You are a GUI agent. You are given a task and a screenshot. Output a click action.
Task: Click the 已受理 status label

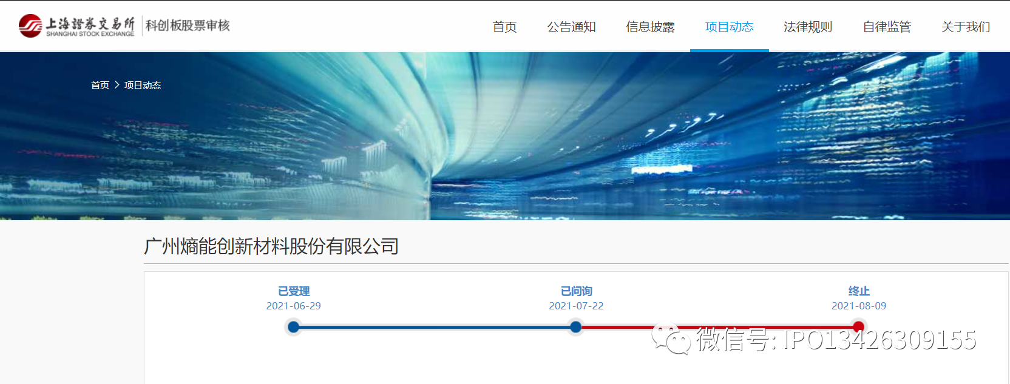294,291
